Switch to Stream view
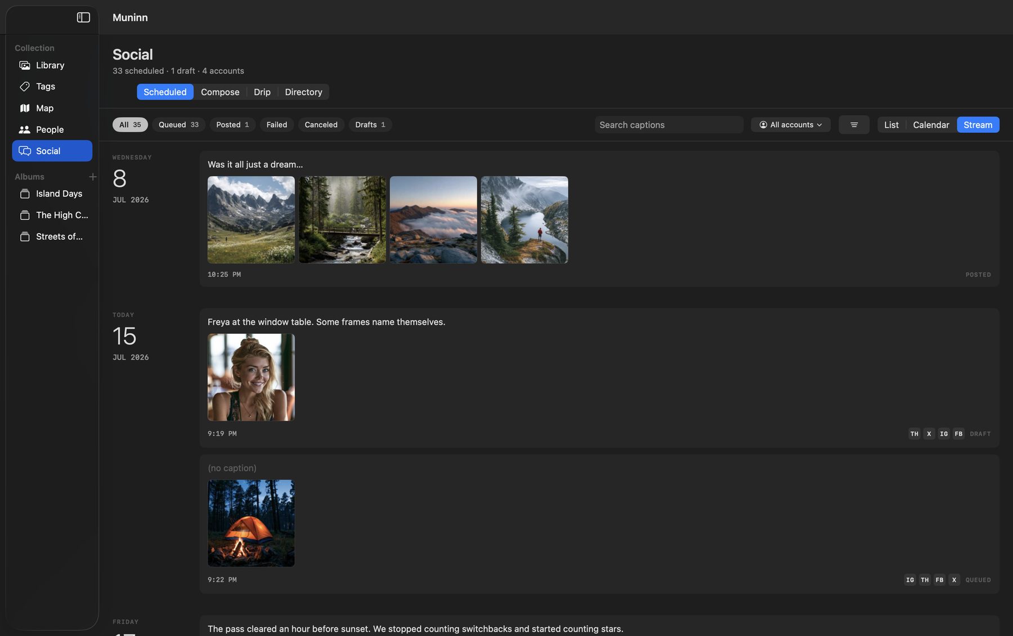 978,124
